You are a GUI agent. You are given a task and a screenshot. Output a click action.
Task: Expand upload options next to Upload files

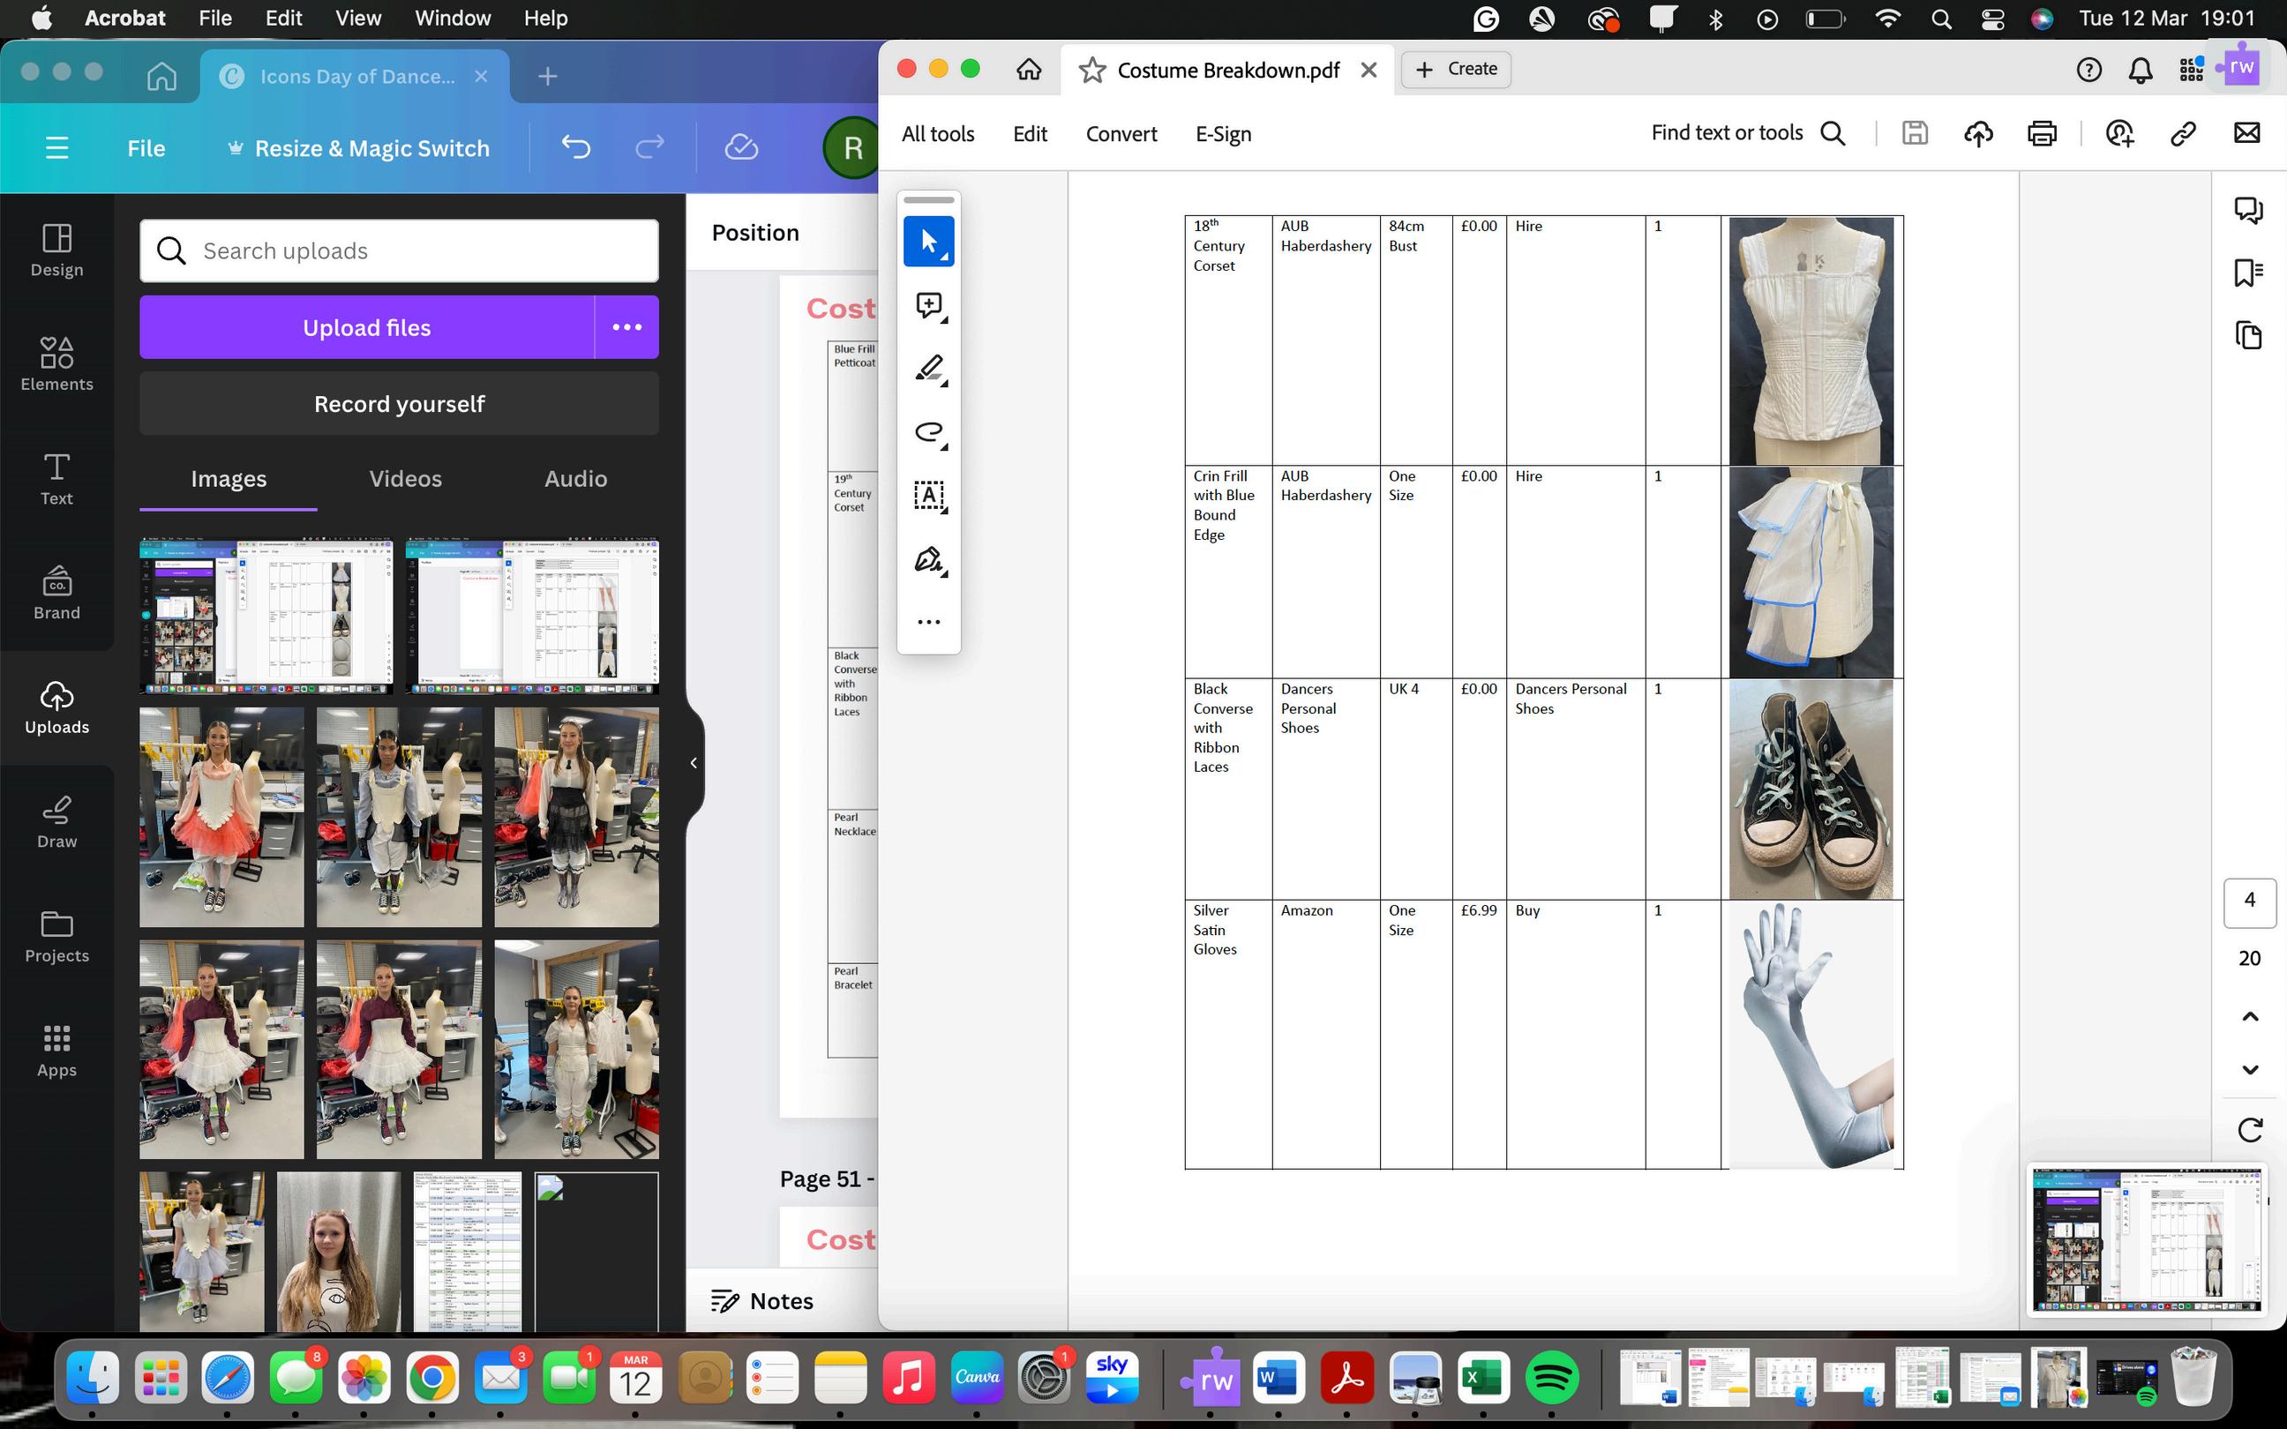point(626,327)
